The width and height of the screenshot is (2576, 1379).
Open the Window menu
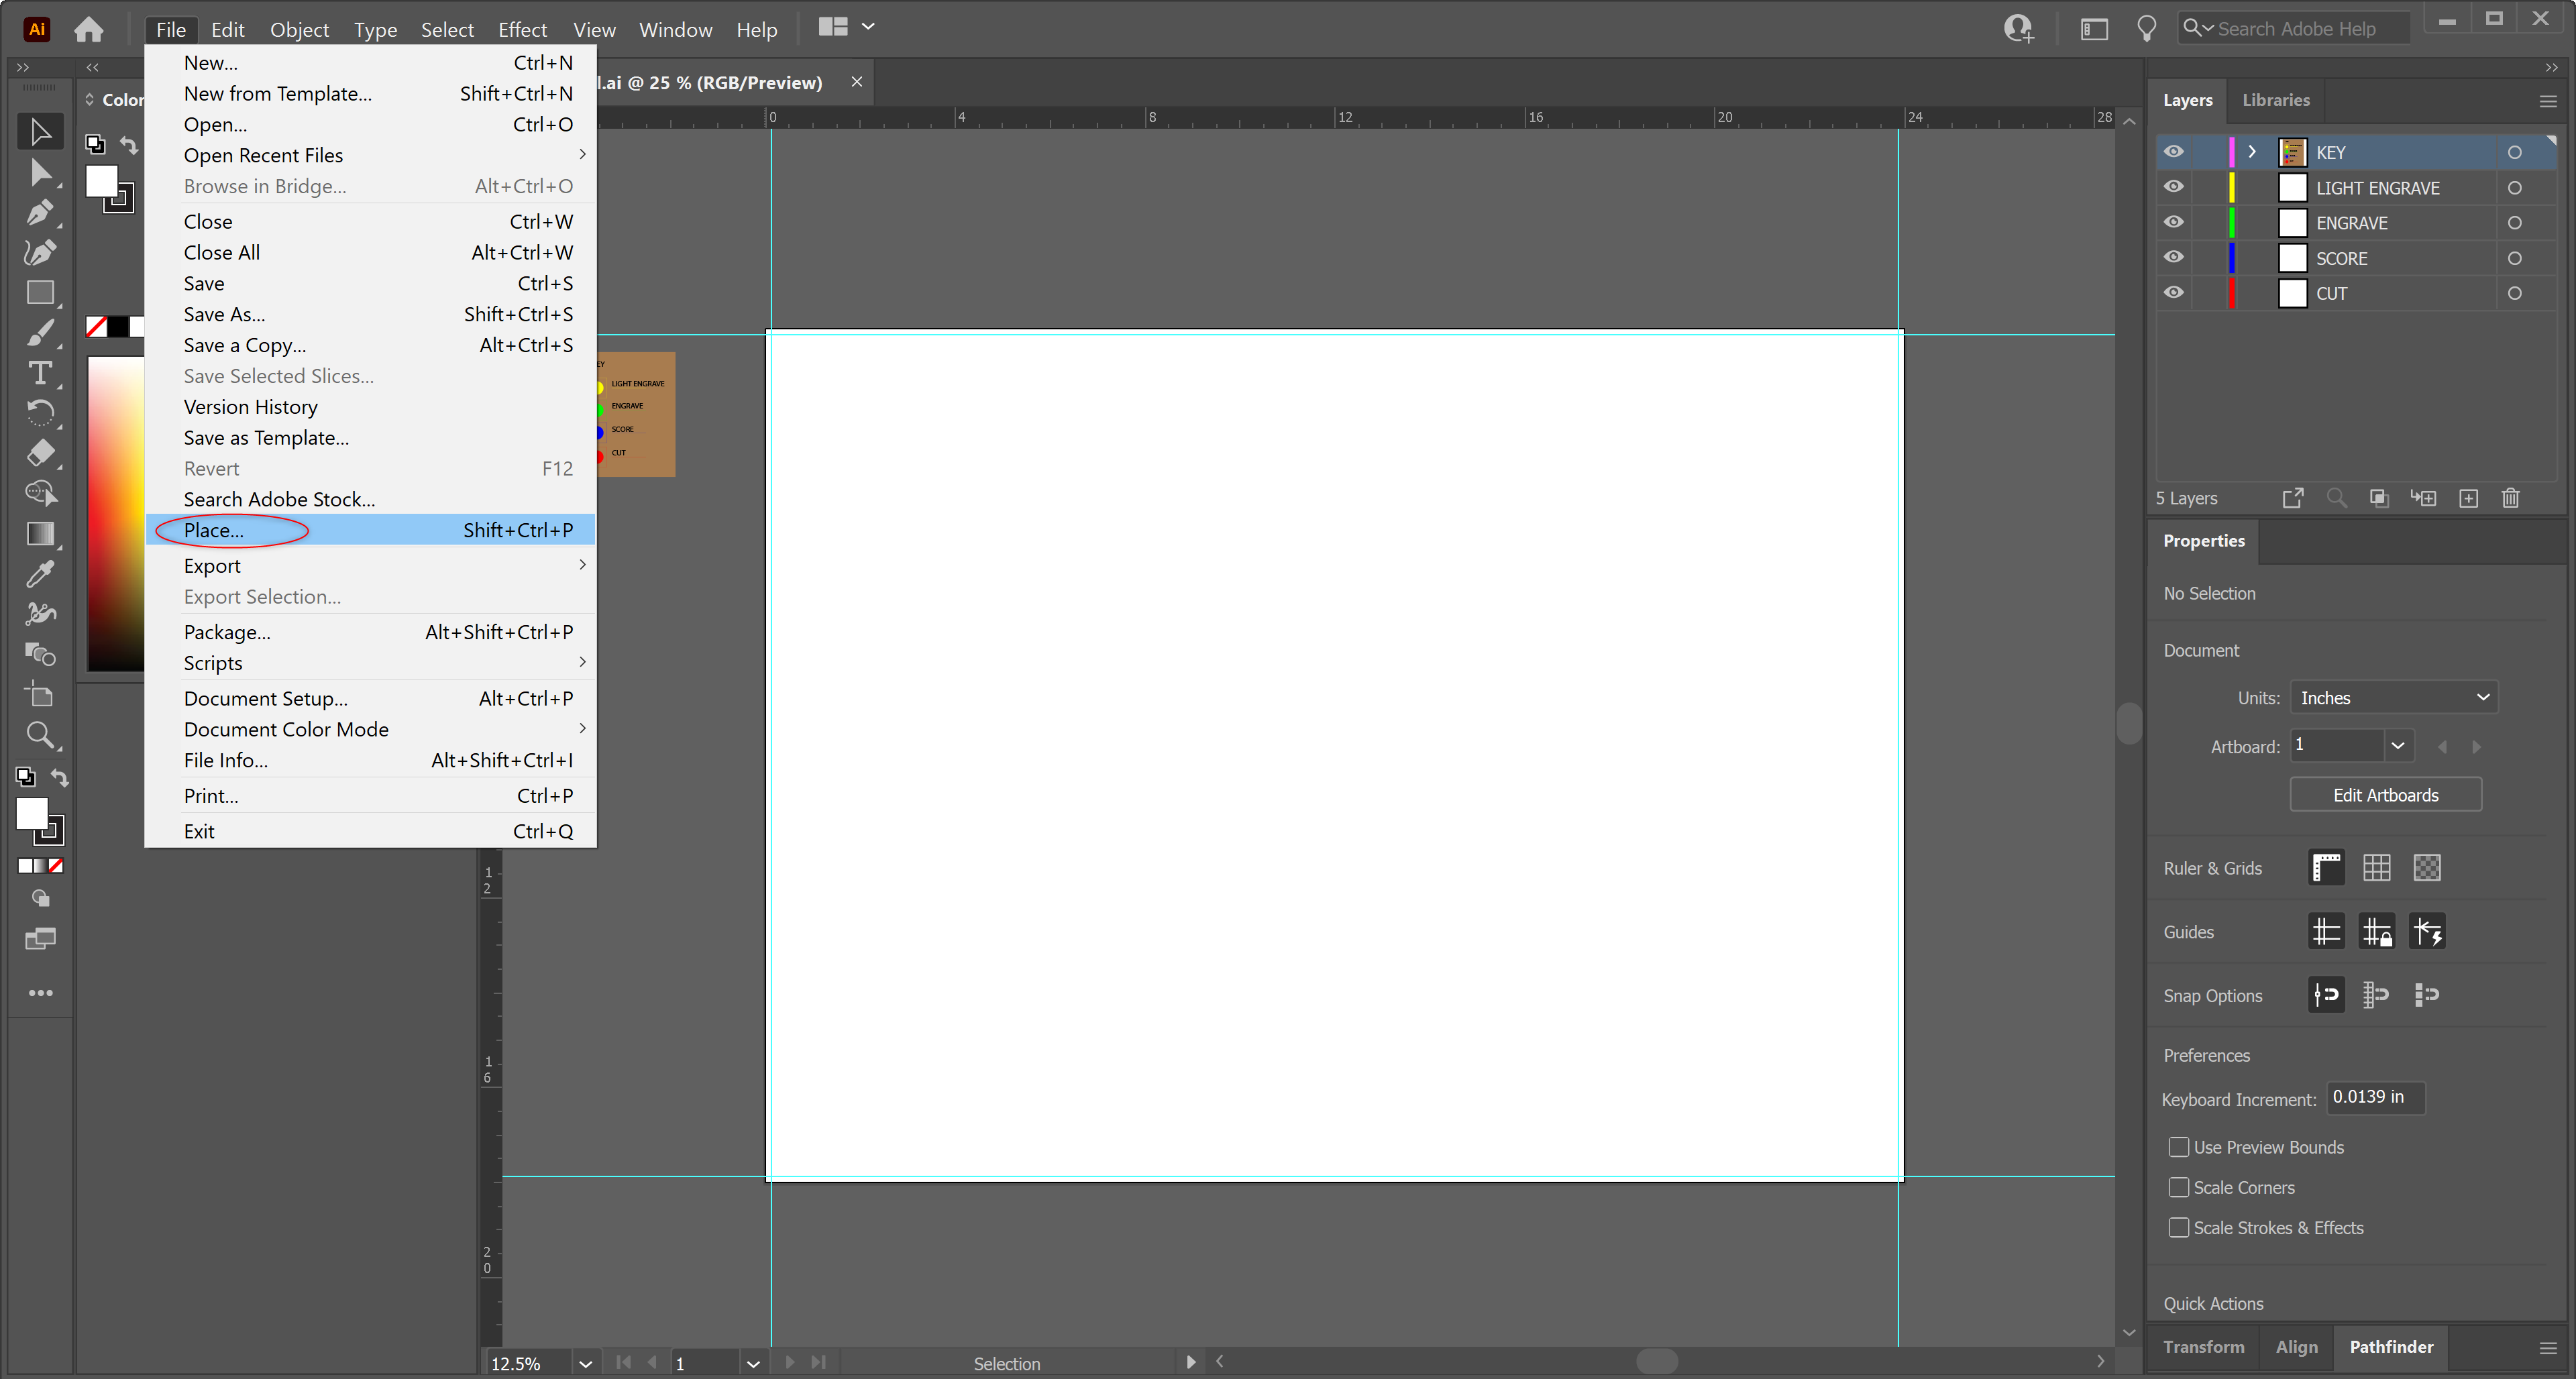pos(675,29)
